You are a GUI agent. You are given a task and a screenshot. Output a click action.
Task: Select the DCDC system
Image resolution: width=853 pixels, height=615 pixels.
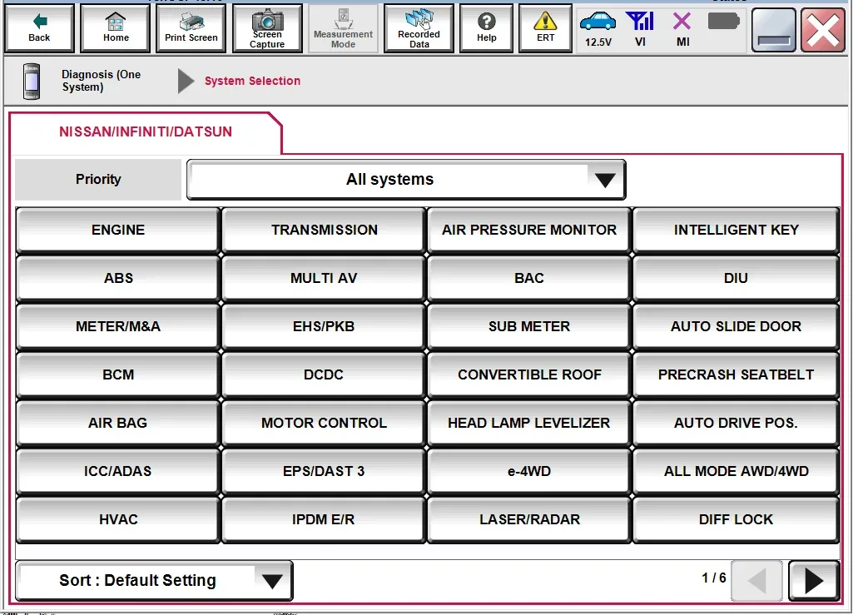pos(324,375)
